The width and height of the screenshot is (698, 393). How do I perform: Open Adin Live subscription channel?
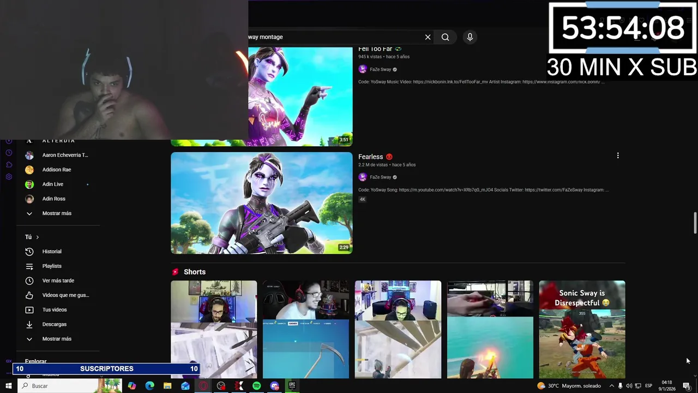click(58, 184)
